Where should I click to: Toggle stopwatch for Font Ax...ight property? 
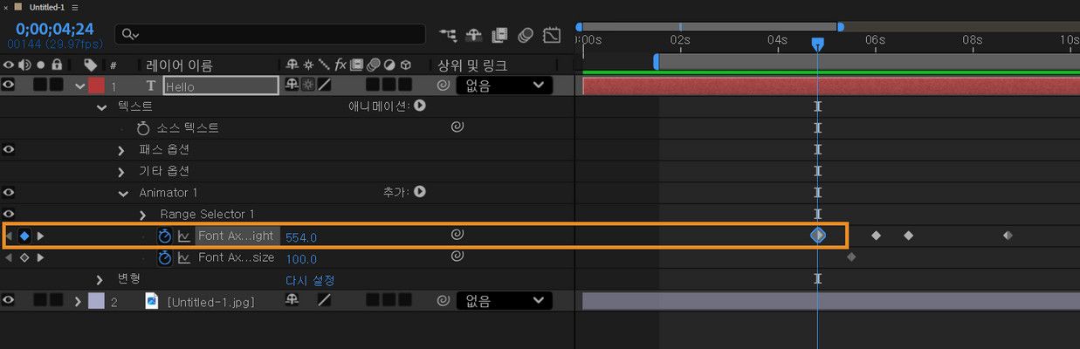tap(164, 236)
